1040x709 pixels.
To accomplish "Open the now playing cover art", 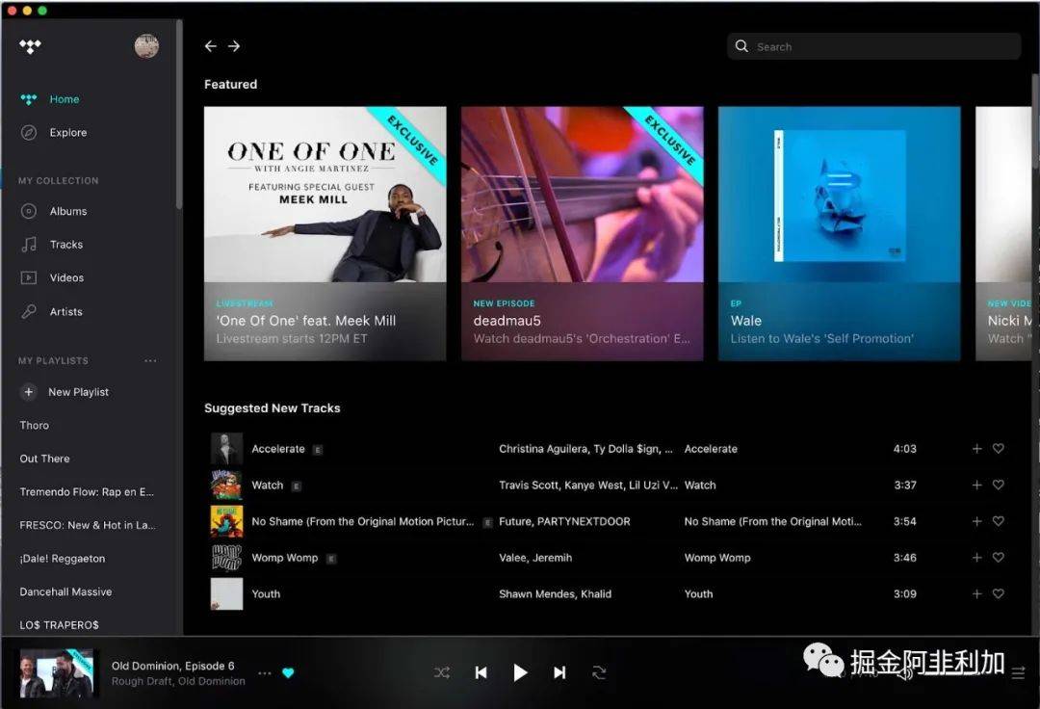I will coord(59,673).
